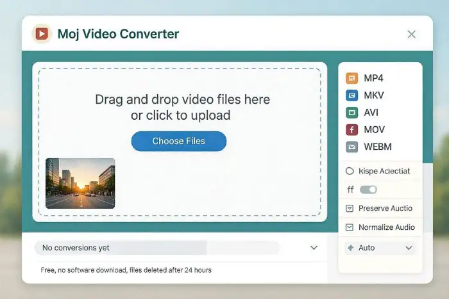Select the MP4 format icon
449x299 pixels.
[352, 78]
